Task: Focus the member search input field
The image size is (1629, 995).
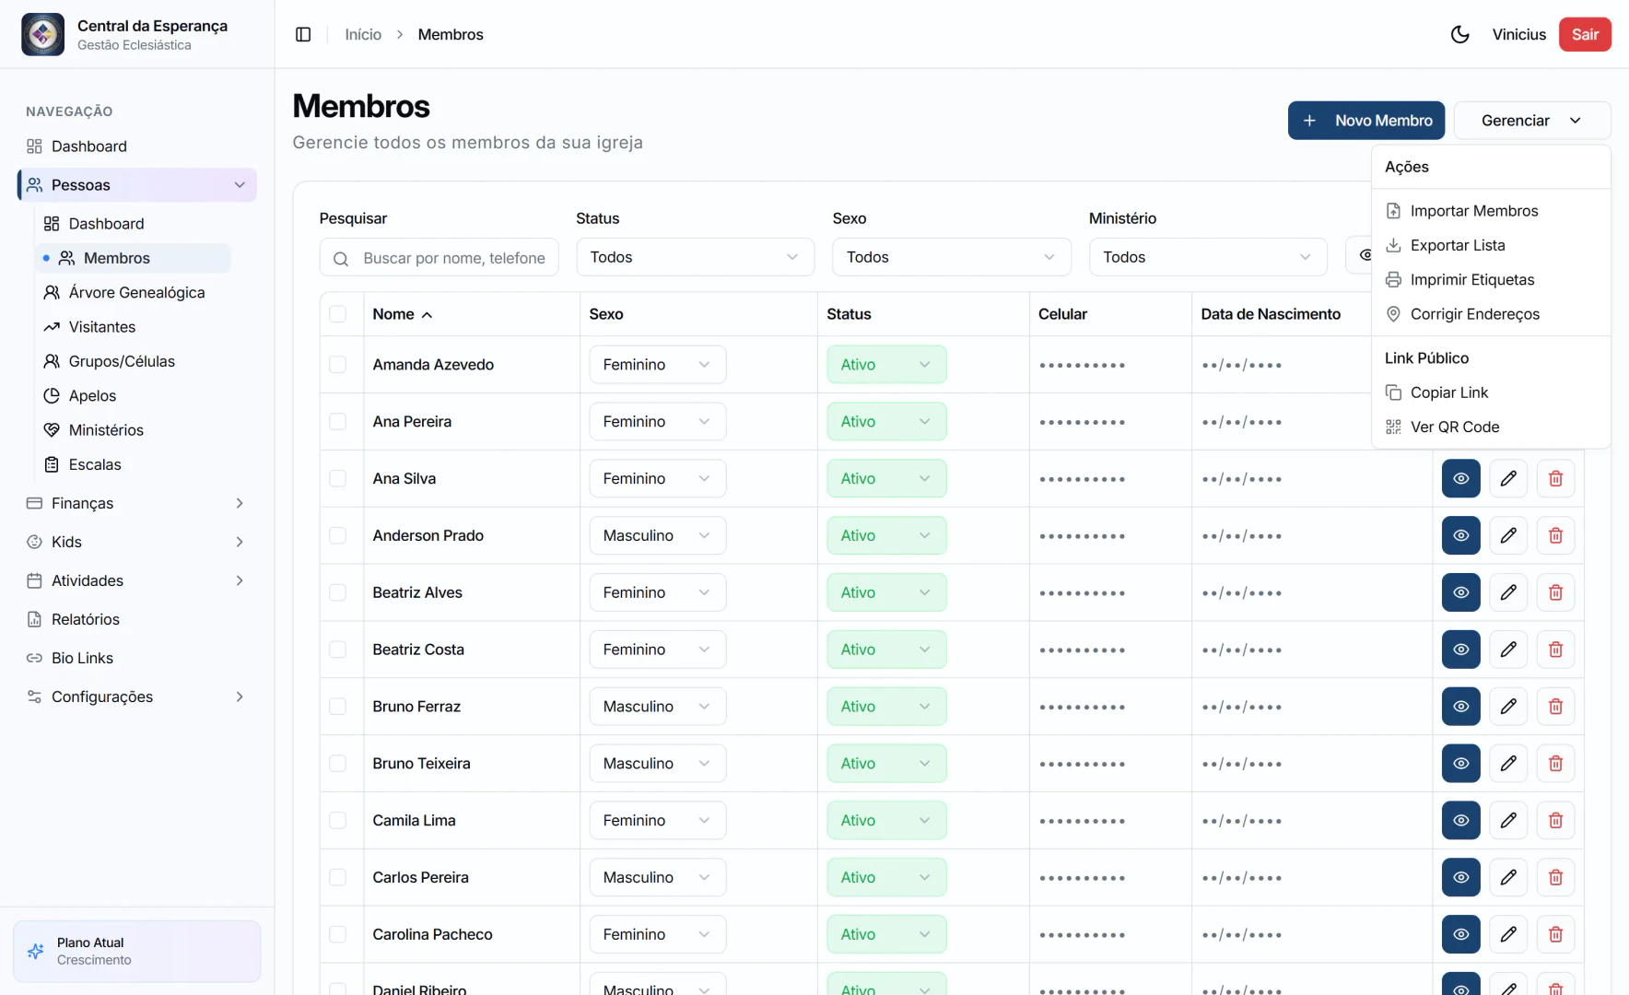Action: coord(451,258)
